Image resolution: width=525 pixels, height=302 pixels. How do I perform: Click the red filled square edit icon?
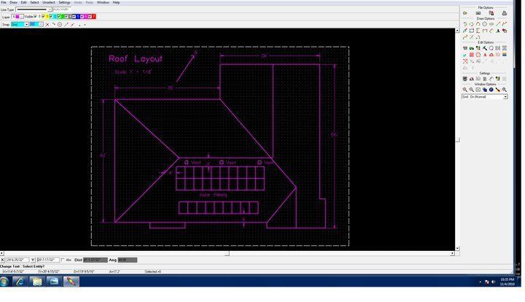pyautogui.click(x=472, y=55)
